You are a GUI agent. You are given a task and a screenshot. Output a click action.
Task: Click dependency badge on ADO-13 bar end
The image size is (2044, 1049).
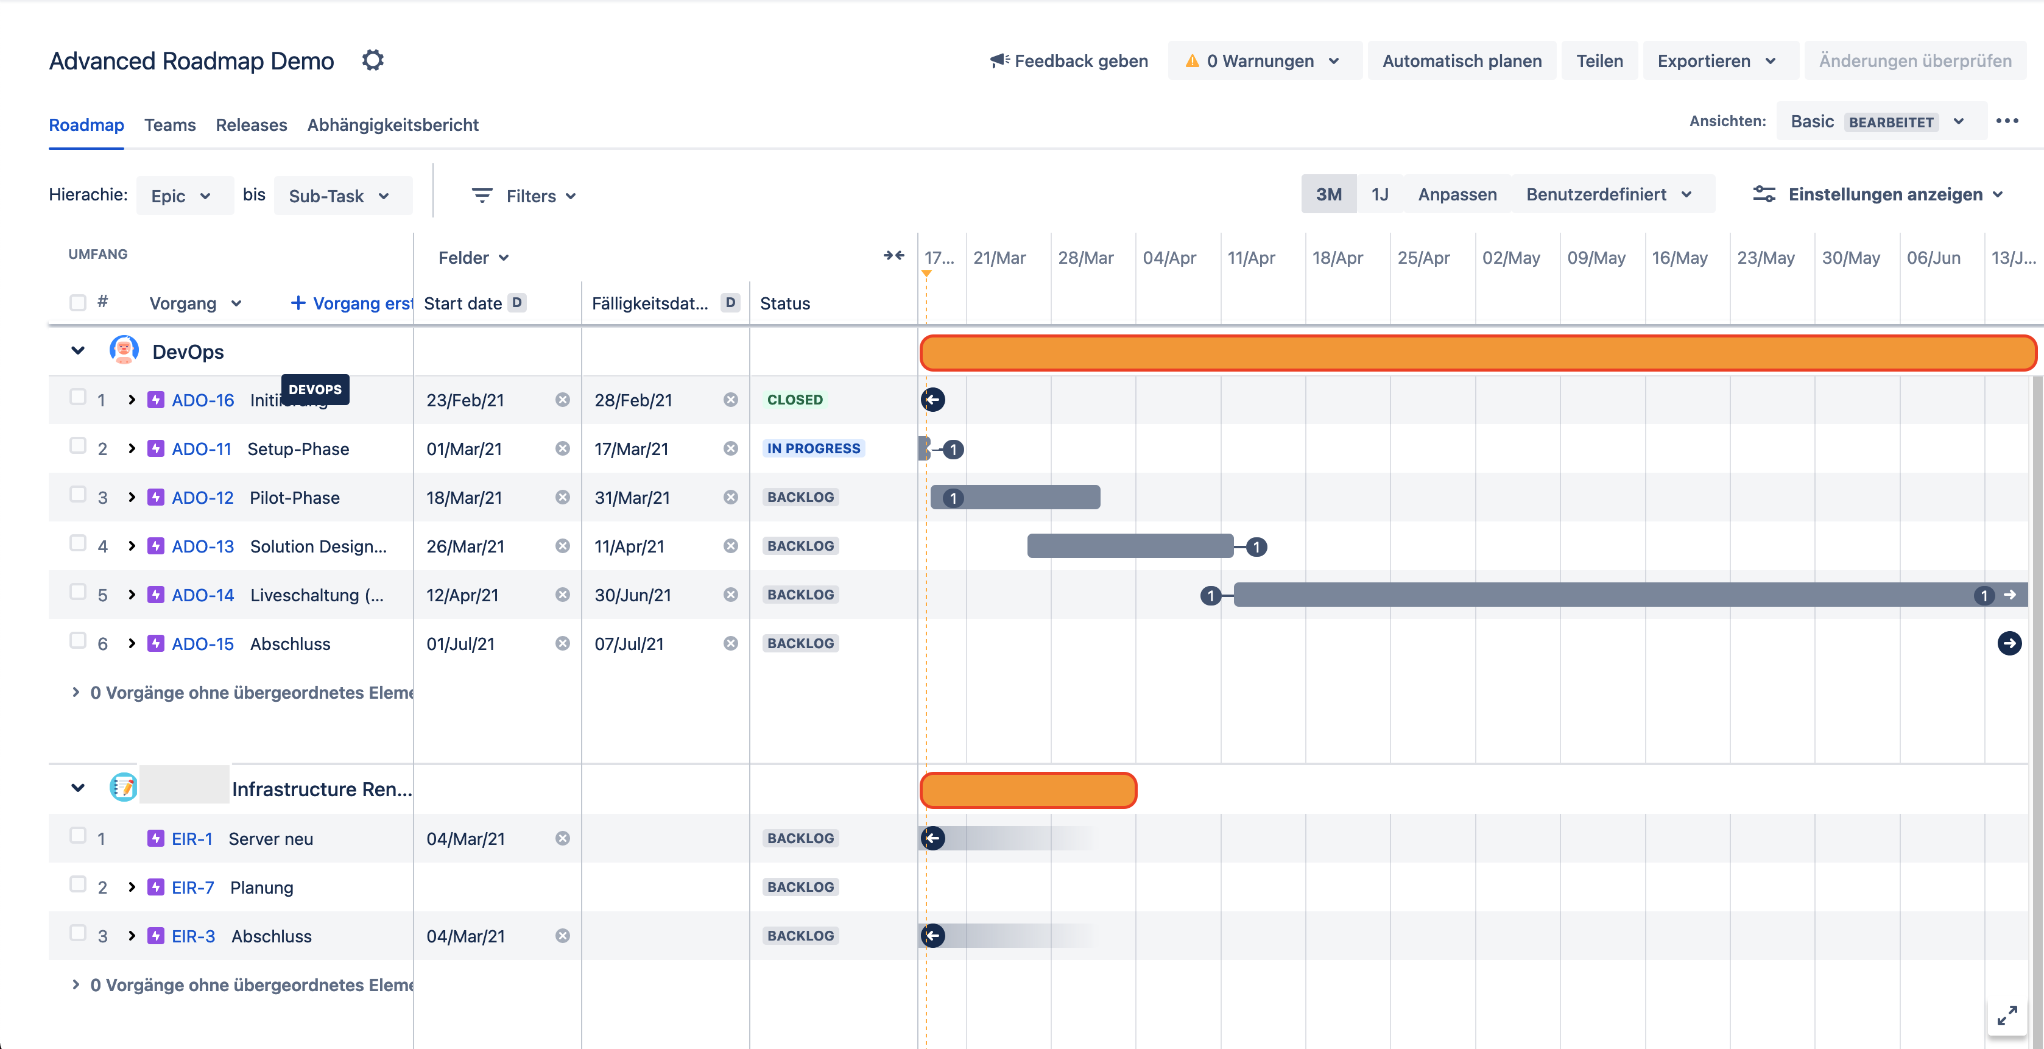pos(1256,546)
